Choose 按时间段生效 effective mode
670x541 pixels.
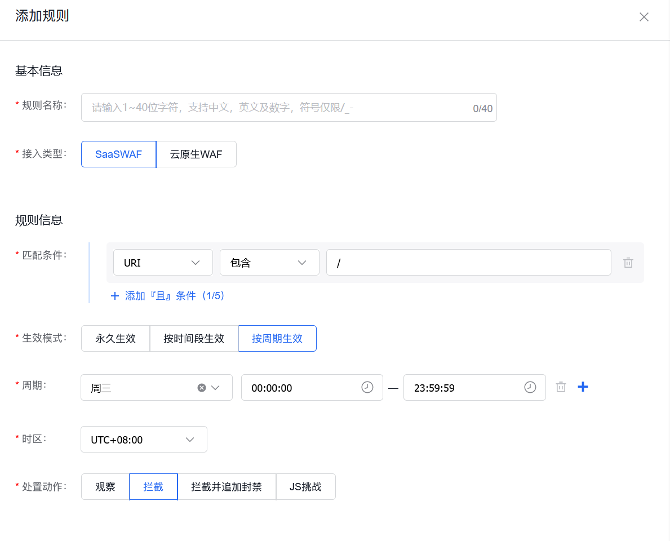193,338
